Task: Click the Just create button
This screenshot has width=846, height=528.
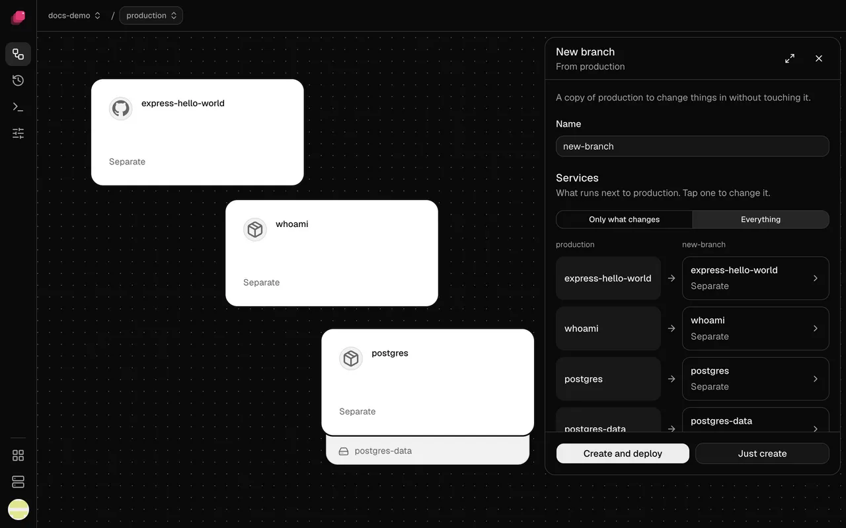Action: 762,453
